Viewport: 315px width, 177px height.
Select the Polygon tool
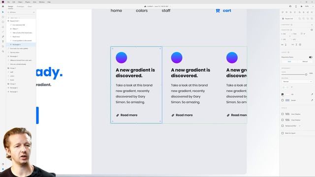[3, 27]
